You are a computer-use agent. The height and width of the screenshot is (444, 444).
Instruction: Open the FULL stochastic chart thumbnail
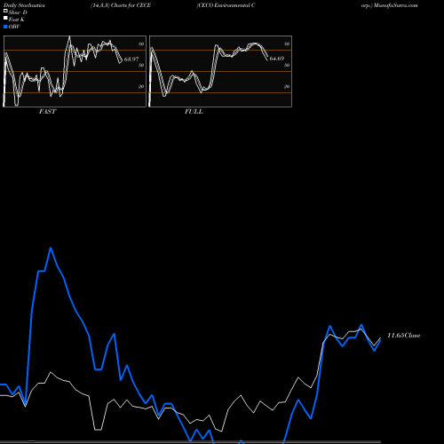pyautogui.click(x=220, y=71)
